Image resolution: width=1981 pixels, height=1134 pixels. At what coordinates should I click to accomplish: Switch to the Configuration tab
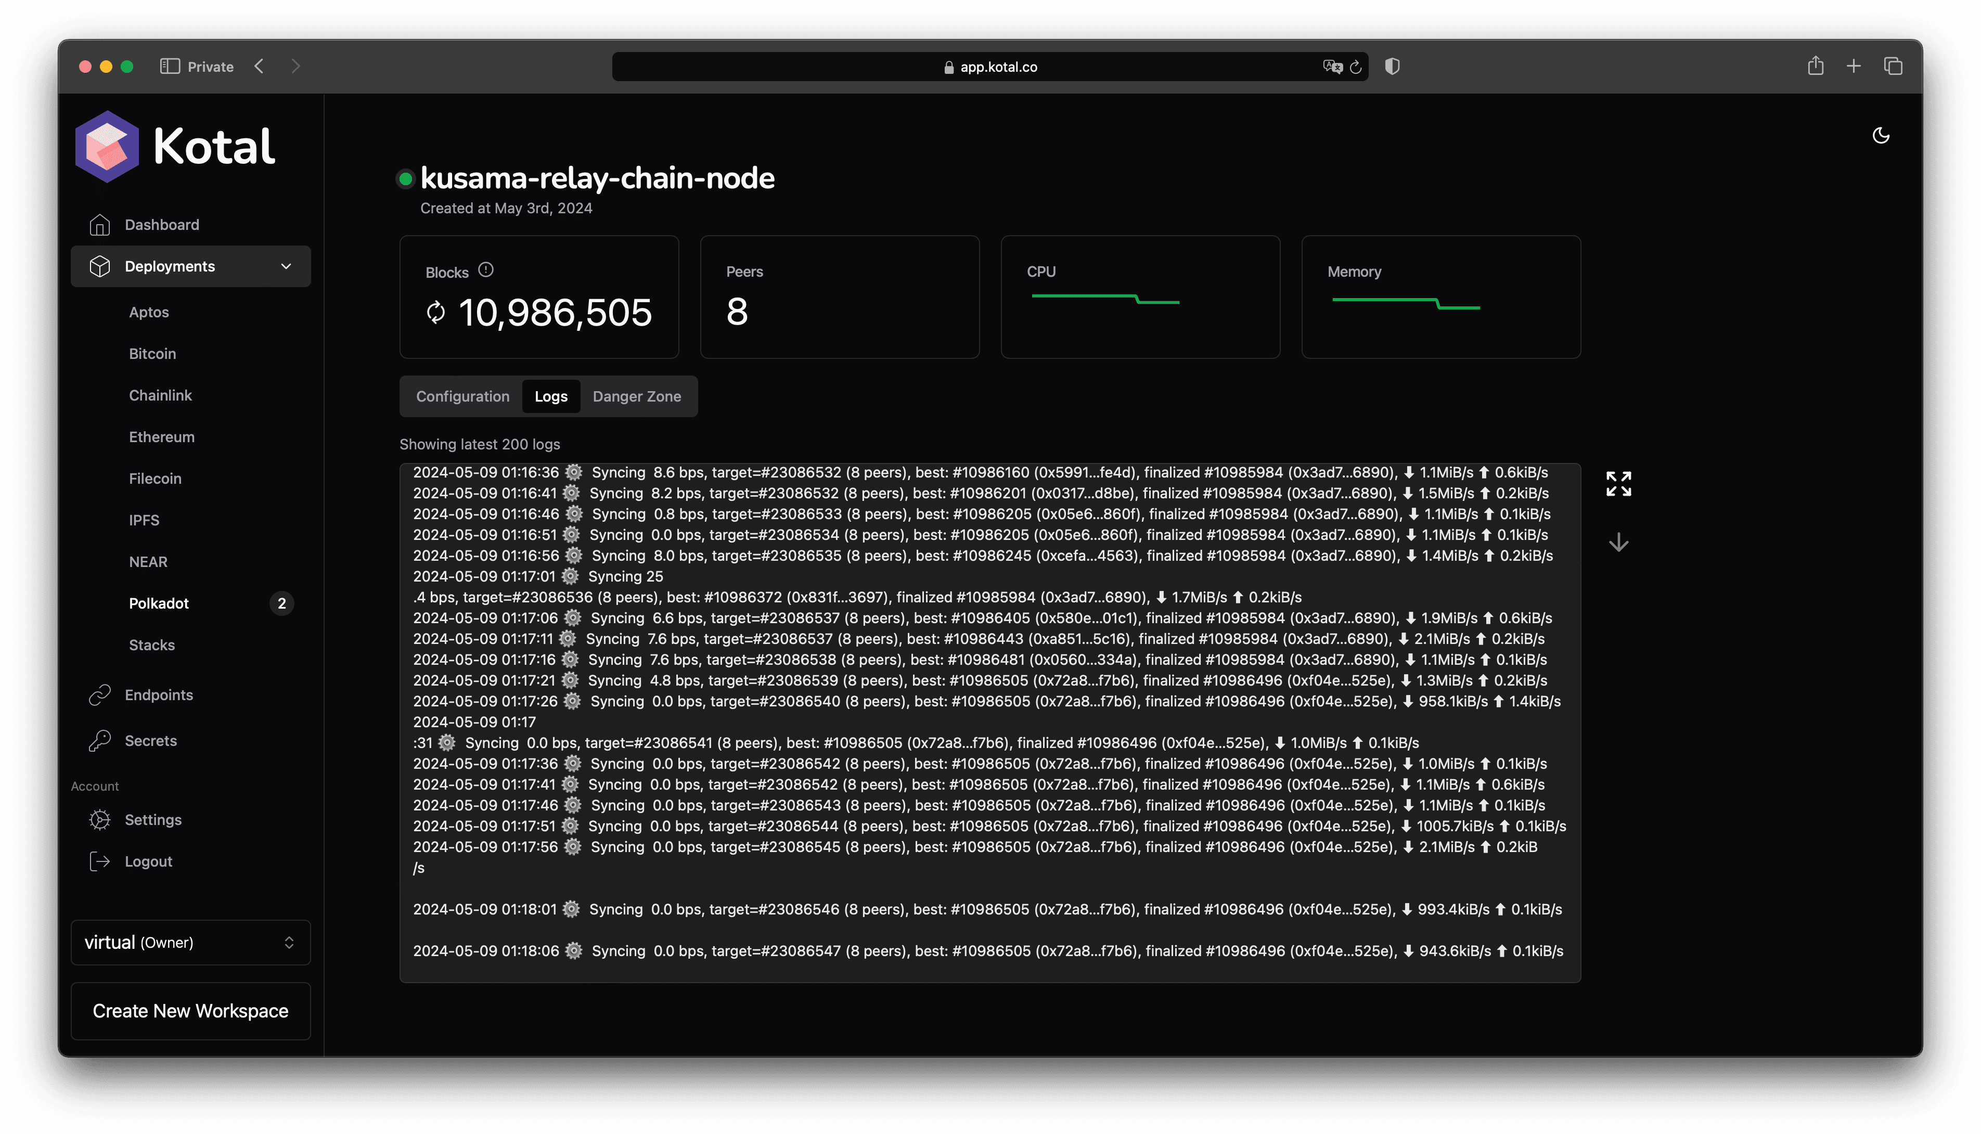click(462, 396)
